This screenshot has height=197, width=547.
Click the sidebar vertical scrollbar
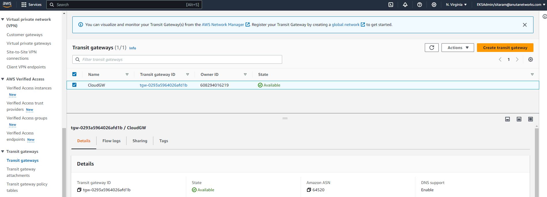pos(64,162)
